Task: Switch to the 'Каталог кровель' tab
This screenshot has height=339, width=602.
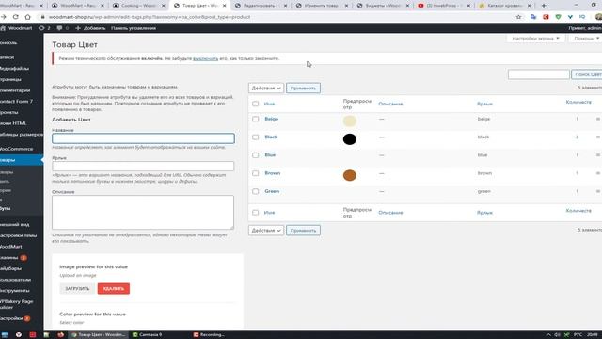Action: 505,6
